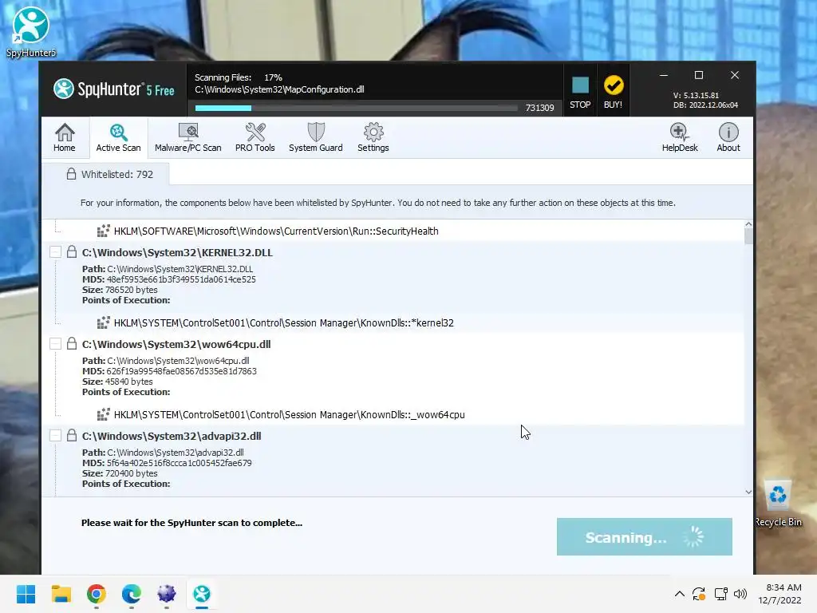Click the scanning file path MapConfiguration.dll
817x613 pixels.
pyautogui.click(x=279, y=89)
